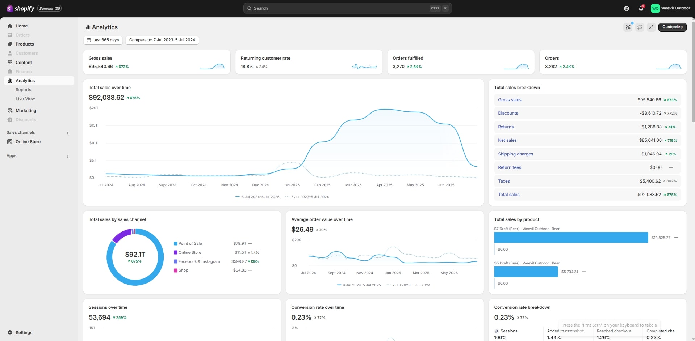Expand the Sales channels chevron
The image size is (695, 341).
67,133
